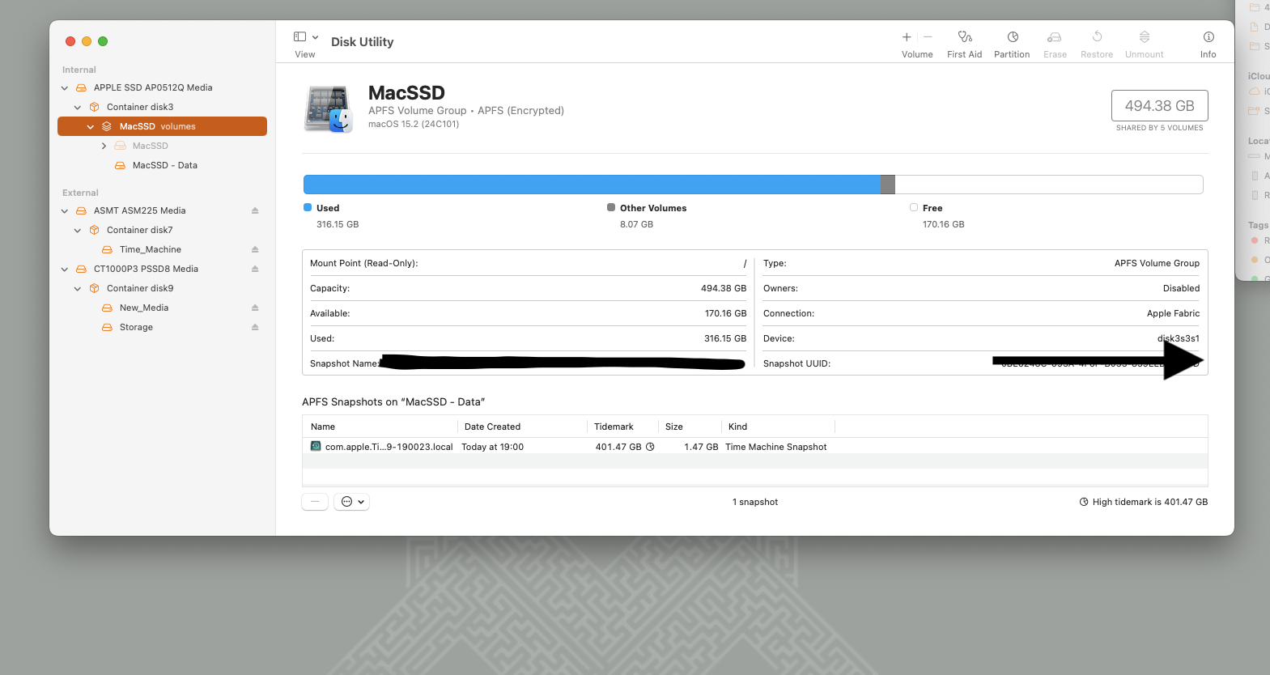This screenshot has width=1270, height=675.
Task: Click the MacSSD - Data volume icon
Action: point(120,165)
